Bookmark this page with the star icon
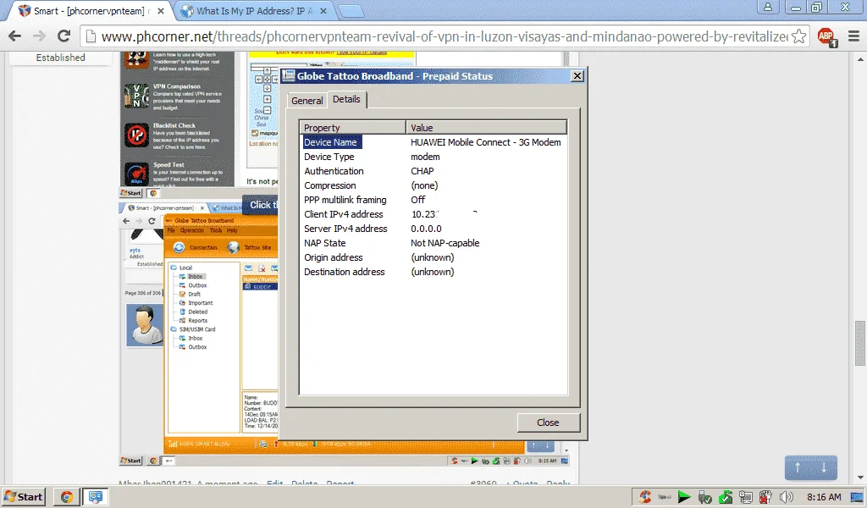867x508 pixels. click(798, 36)
